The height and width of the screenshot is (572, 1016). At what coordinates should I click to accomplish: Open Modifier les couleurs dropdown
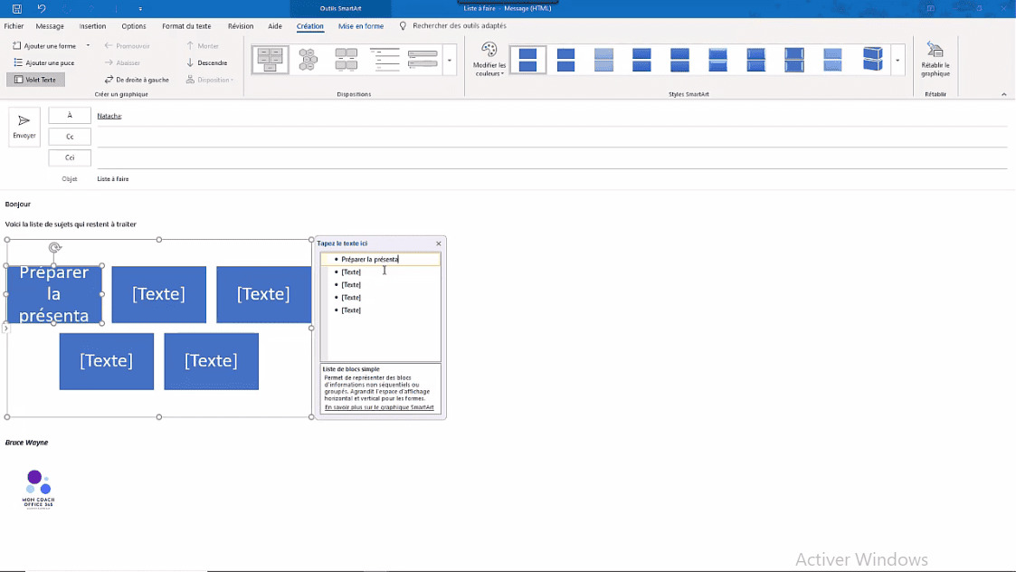coord(489,60)
